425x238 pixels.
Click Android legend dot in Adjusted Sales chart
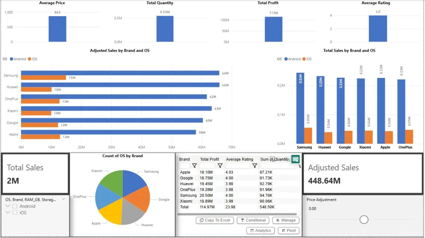[x=11, y=59]
